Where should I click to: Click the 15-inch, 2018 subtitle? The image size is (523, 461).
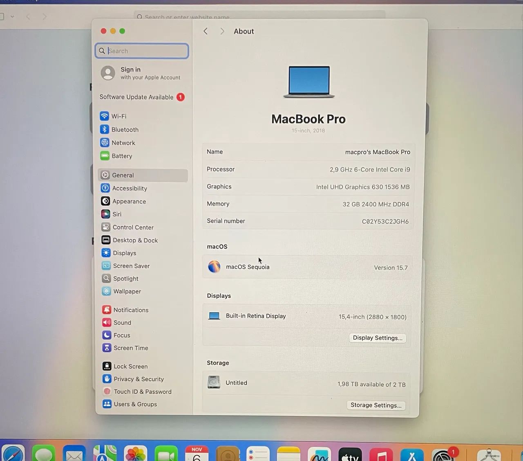click(308, 130)
